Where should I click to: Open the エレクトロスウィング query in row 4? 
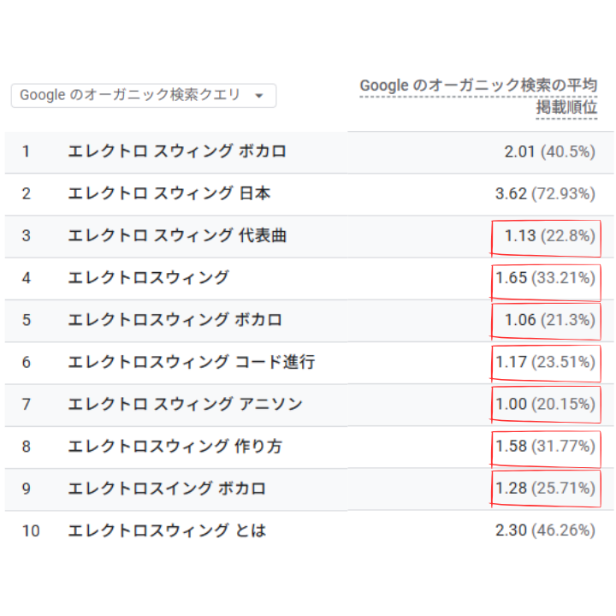[149, 277]
